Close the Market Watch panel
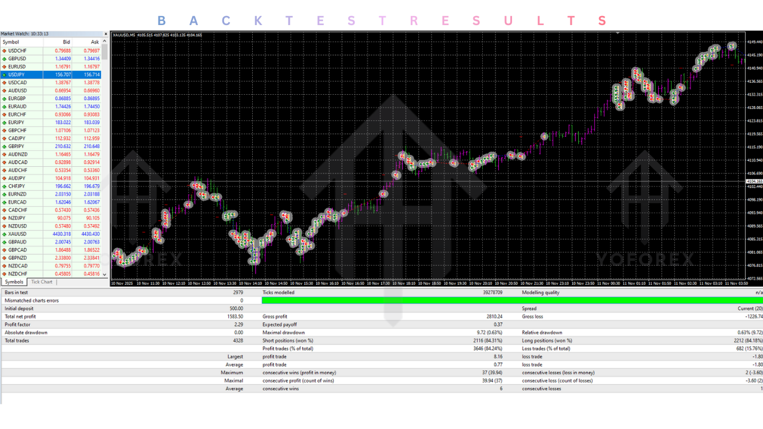 tap(106, 33)
